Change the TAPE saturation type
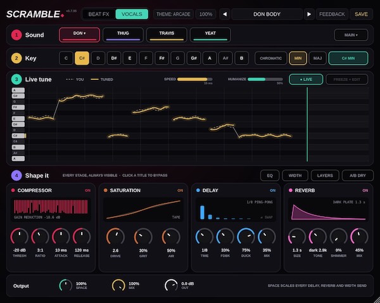380x303 pixels. (x=176, y=217)
